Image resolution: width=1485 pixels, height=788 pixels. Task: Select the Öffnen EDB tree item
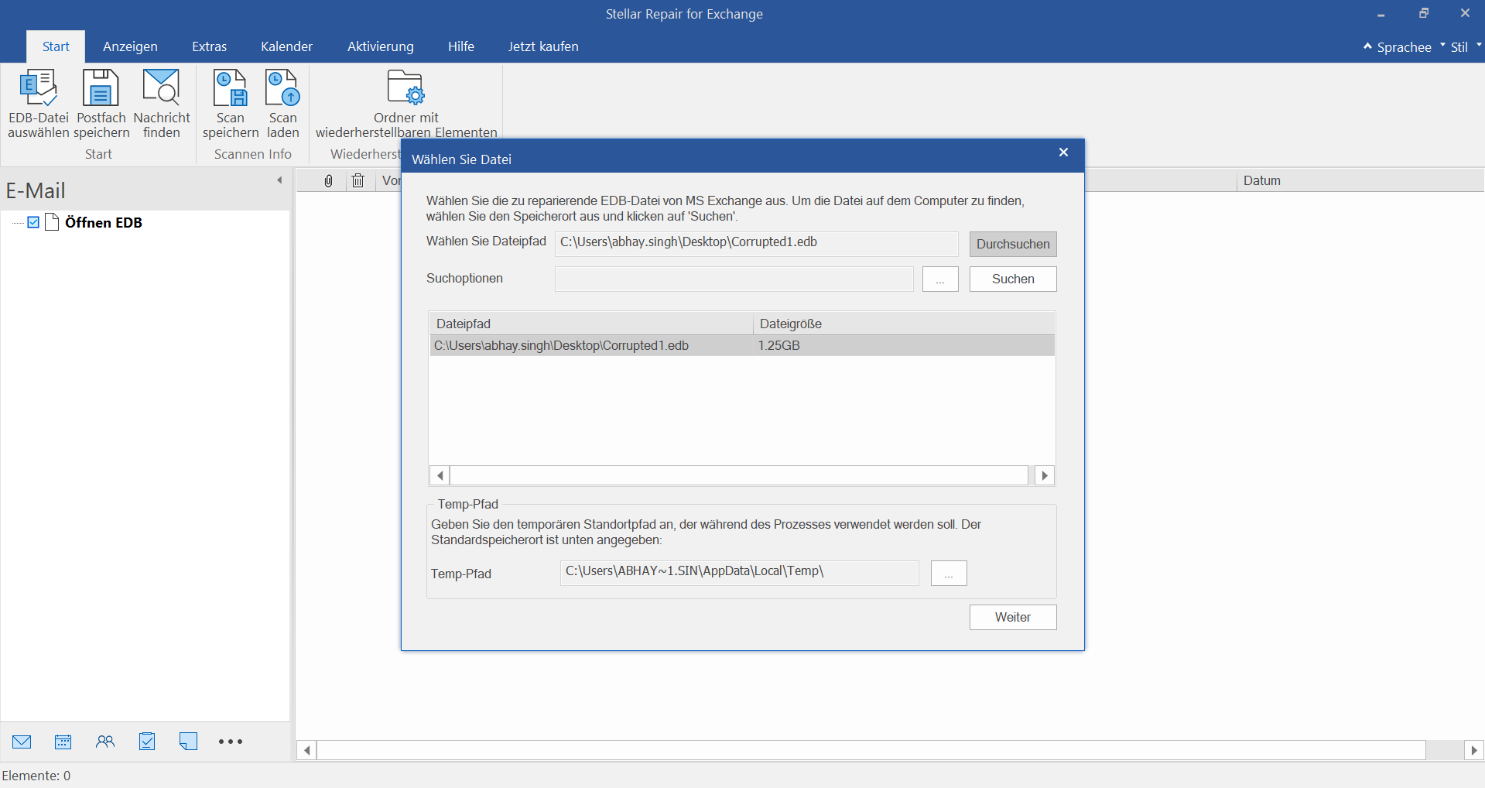coord(104,222)
